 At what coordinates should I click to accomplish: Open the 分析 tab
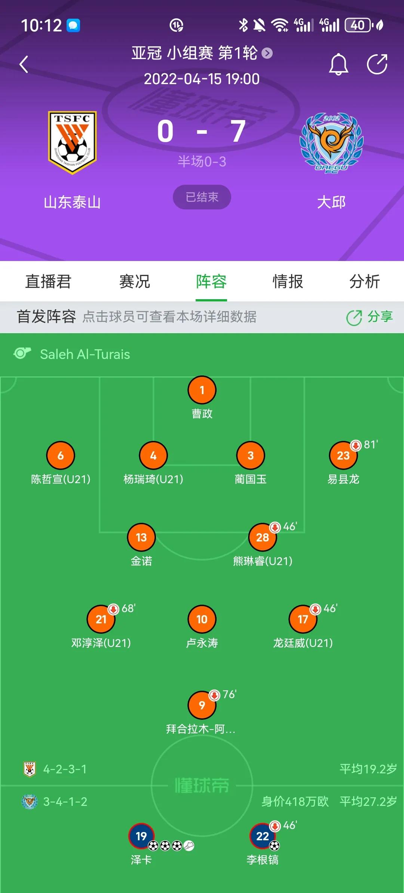click(x=364, y=282)
